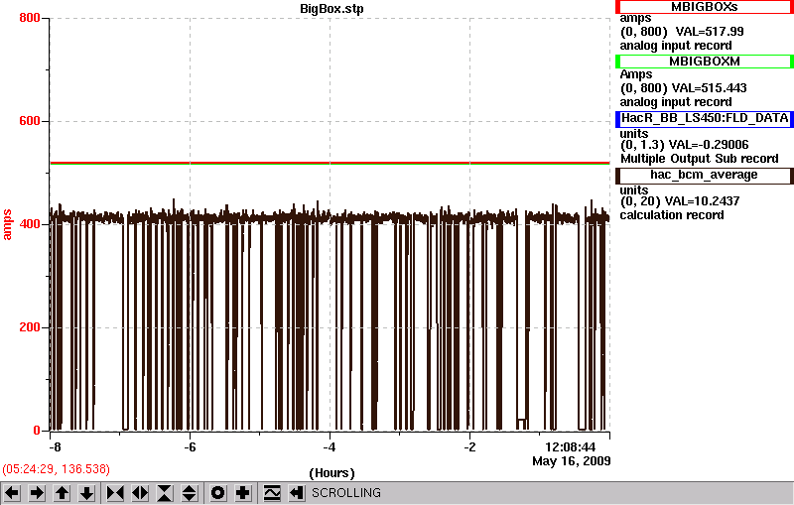Click the SCROLLING status label

(345, 493)
